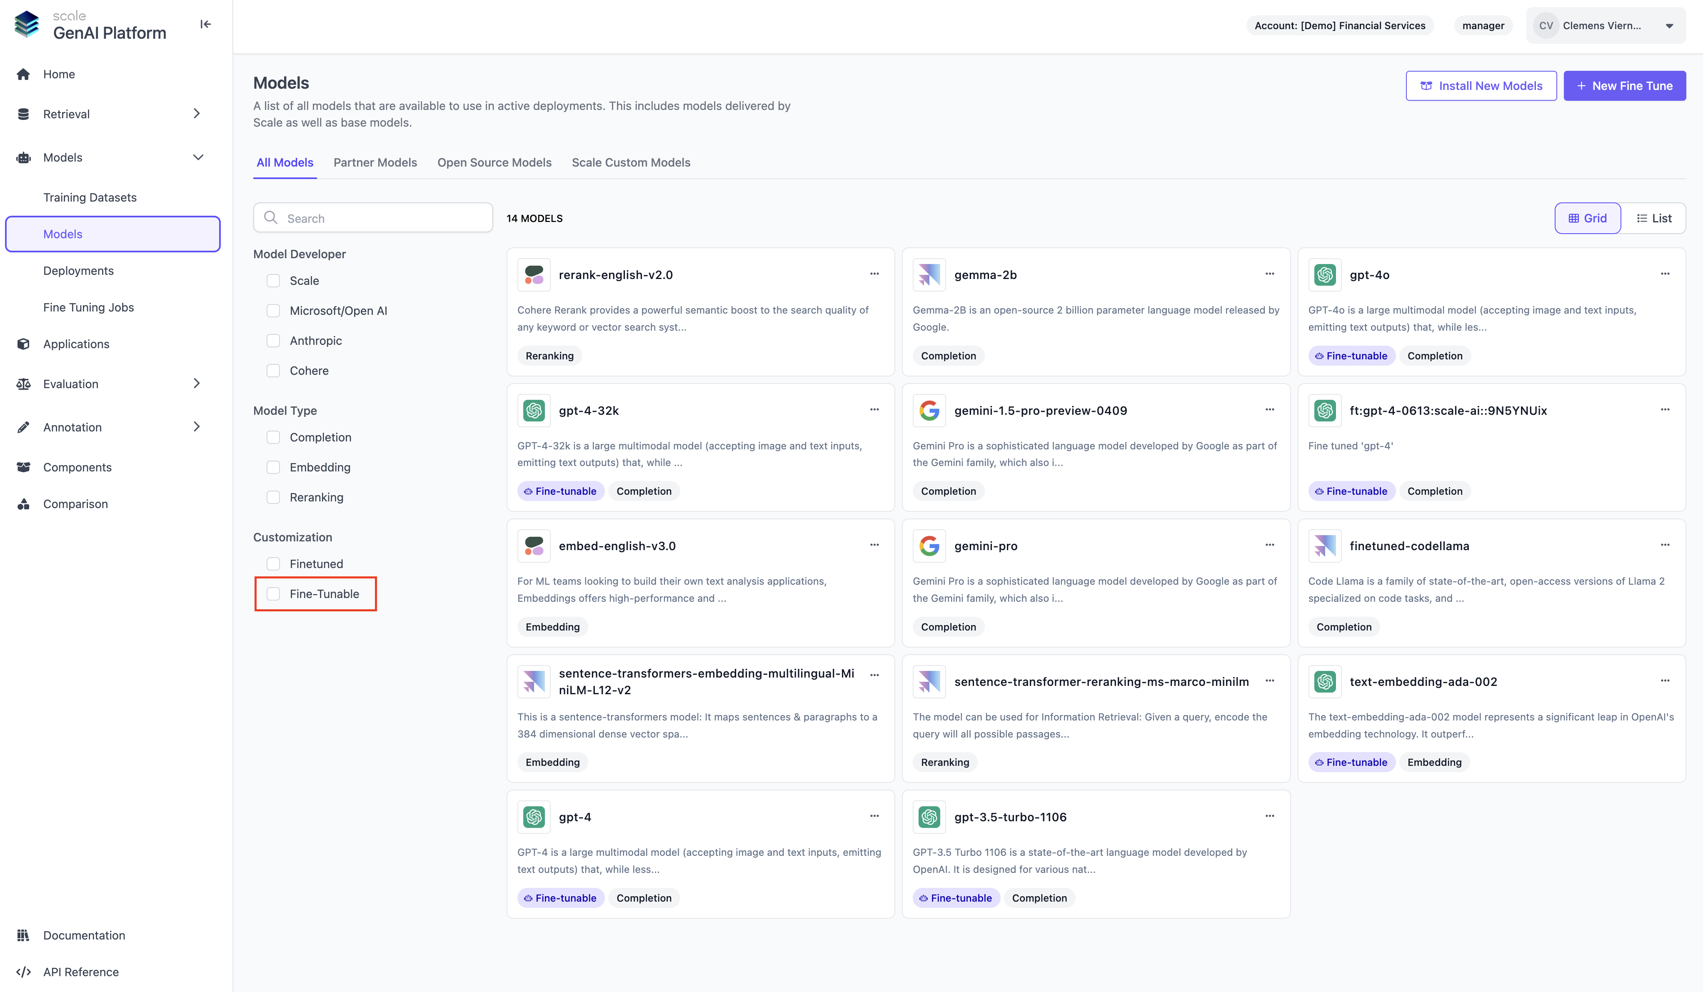1703x992 pixels.
Task: Click the manager role badge
Action: tap(1483, 26)
